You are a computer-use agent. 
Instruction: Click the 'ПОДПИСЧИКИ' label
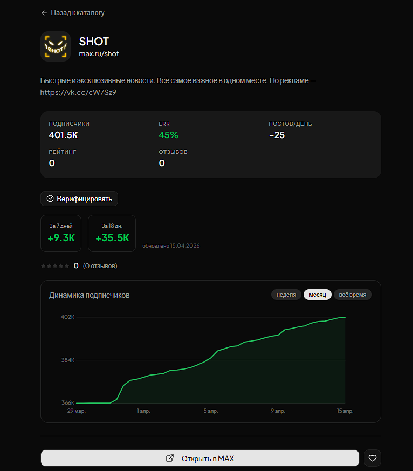(69, 124)
